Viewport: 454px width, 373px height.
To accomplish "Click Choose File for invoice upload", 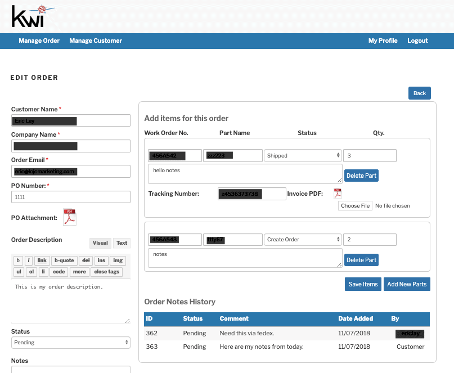I will click(355, 206).
